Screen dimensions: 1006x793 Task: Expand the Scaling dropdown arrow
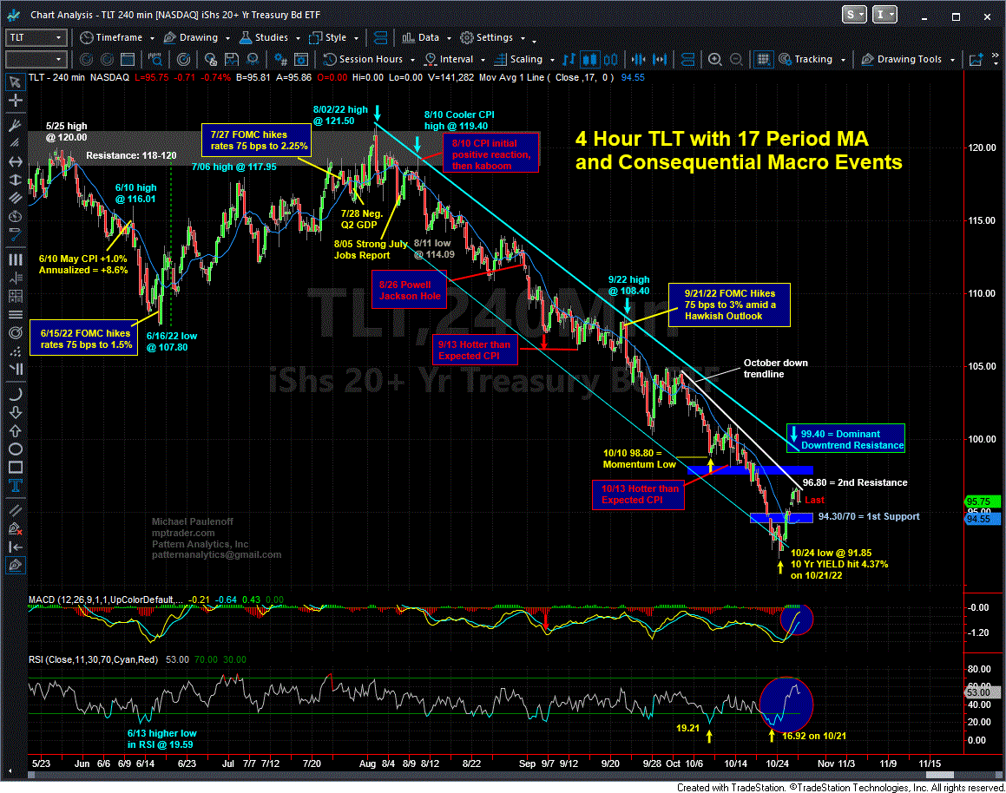click(552, 60)
